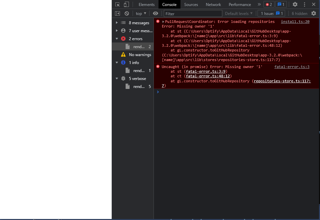The width and height of the screenshot is (320, 220).
Task: Click the clear console icon
Action: click(x=126, y=13)
